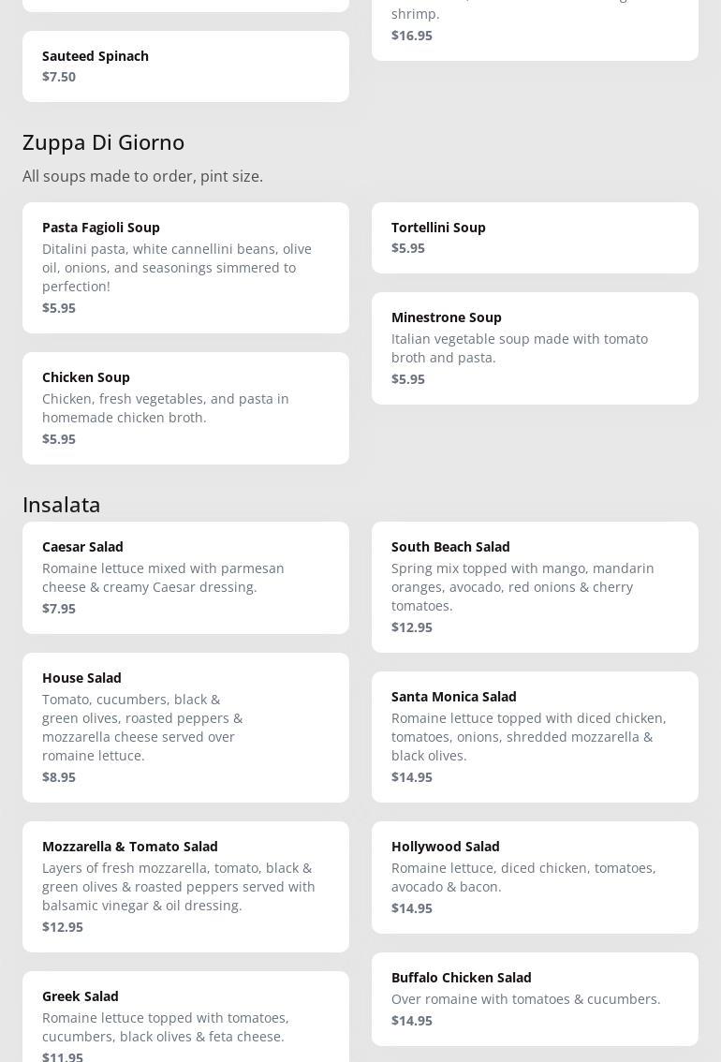Image resolution: width=721 pixels, height=1062 pixels.
Task: Select the Pasta Fagioli Soup card
Action: [185, 267]
